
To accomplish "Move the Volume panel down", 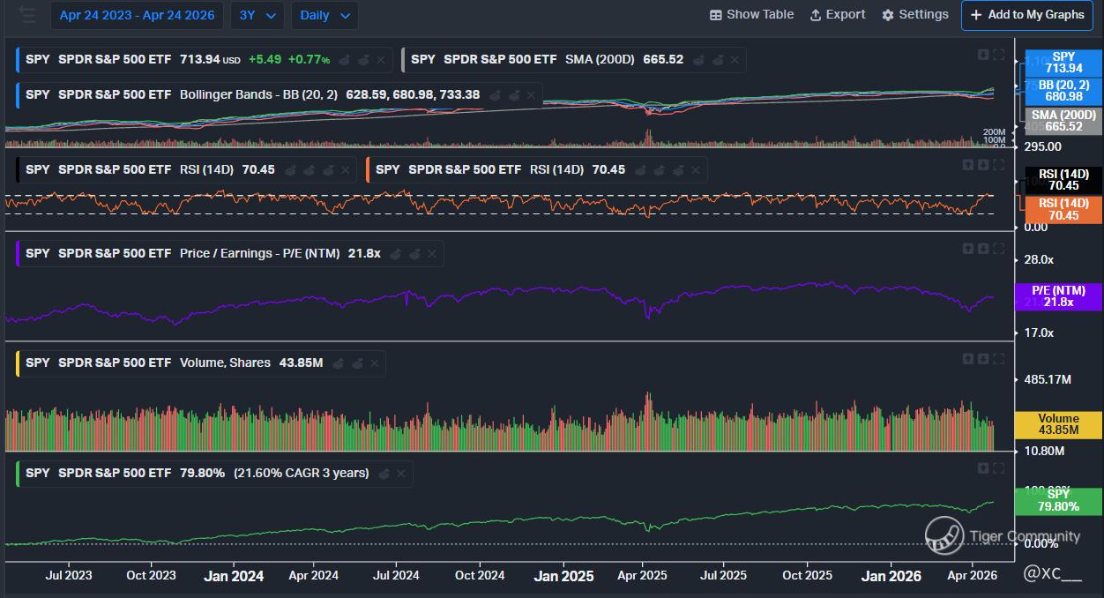I will click(x=983, y=358).
